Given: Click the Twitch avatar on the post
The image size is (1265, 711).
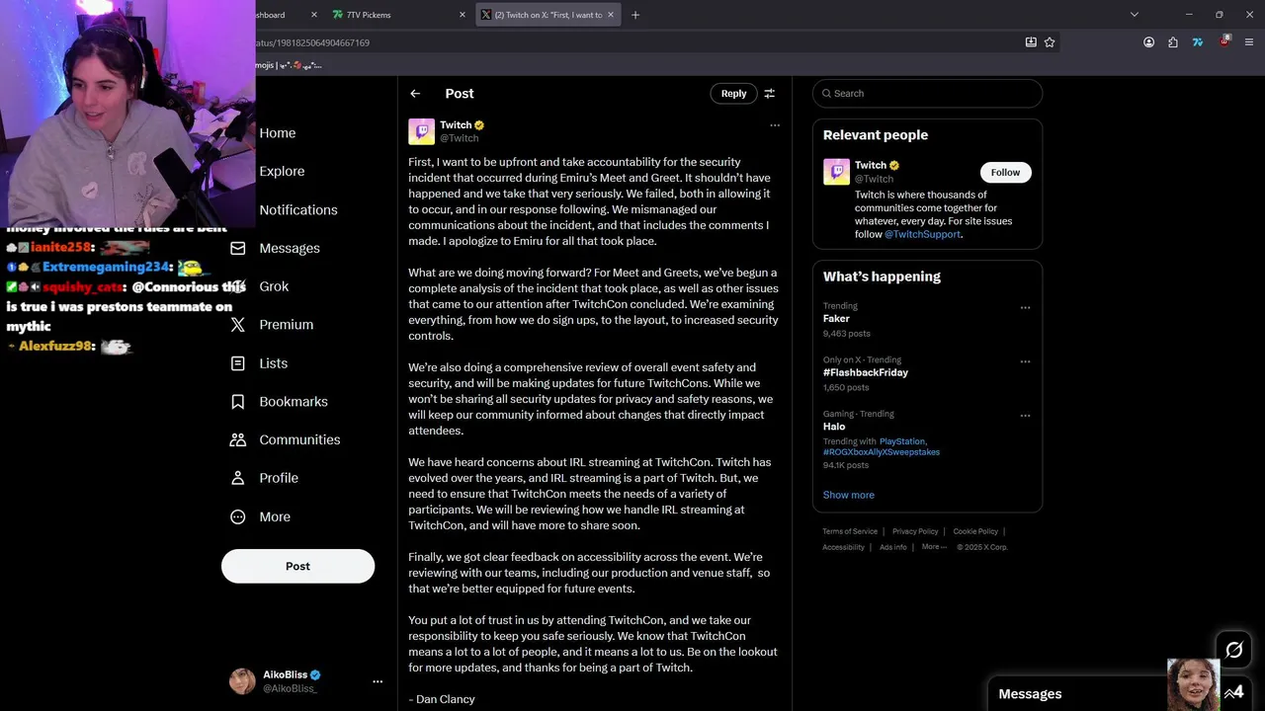Looking at the screenshot, I should (x=421, y=131).
